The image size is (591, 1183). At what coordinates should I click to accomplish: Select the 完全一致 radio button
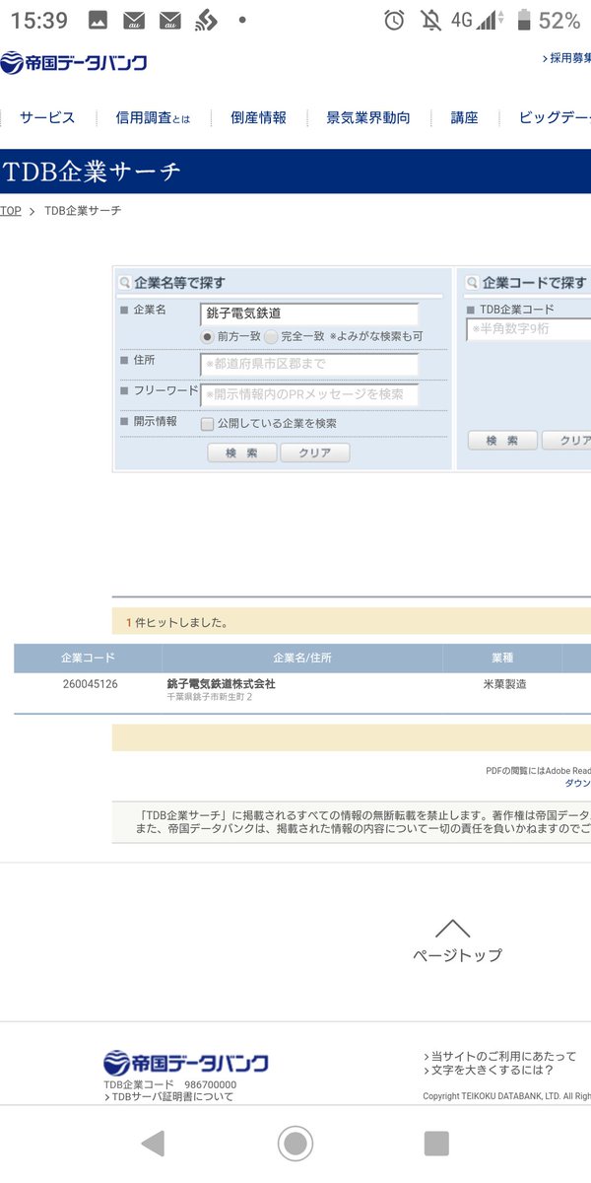pyautogui.click(x=271, y=336)
